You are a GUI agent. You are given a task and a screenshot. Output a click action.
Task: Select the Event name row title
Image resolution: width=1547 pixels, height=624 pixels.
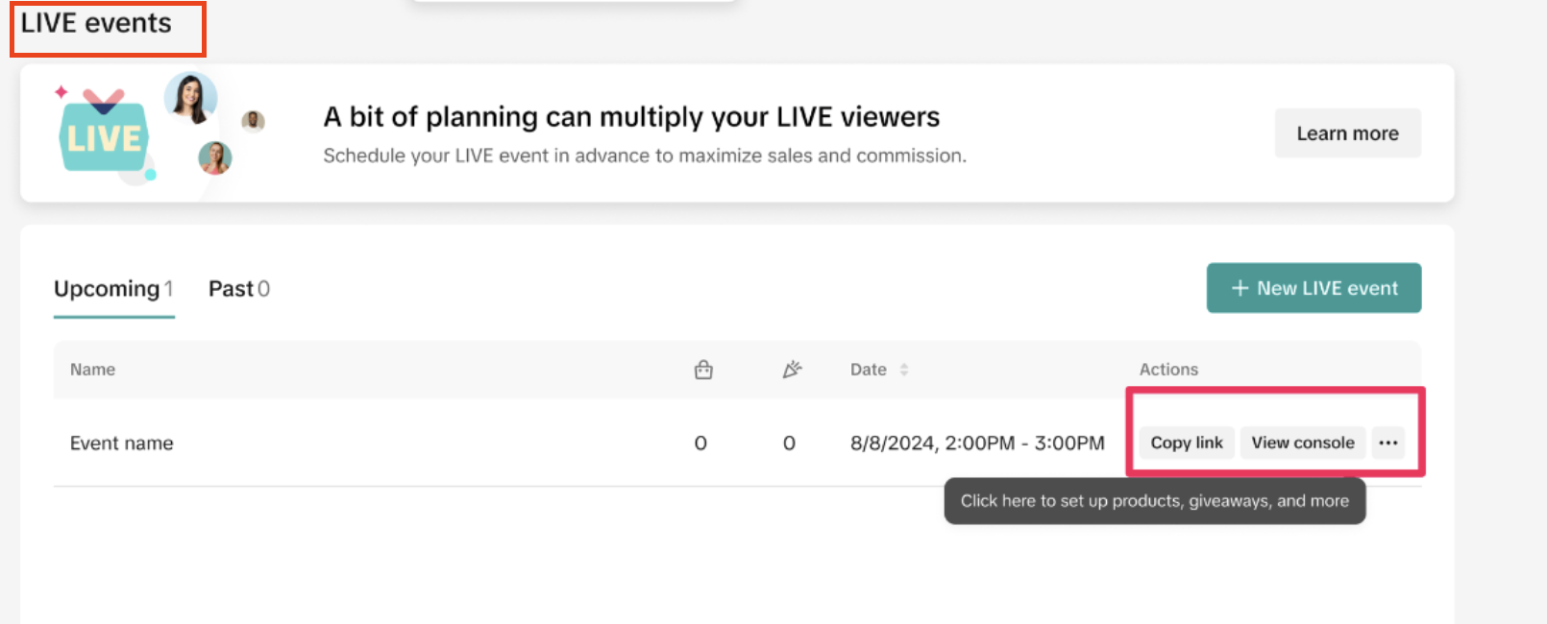pyautogui.click(x=122, y=444)
